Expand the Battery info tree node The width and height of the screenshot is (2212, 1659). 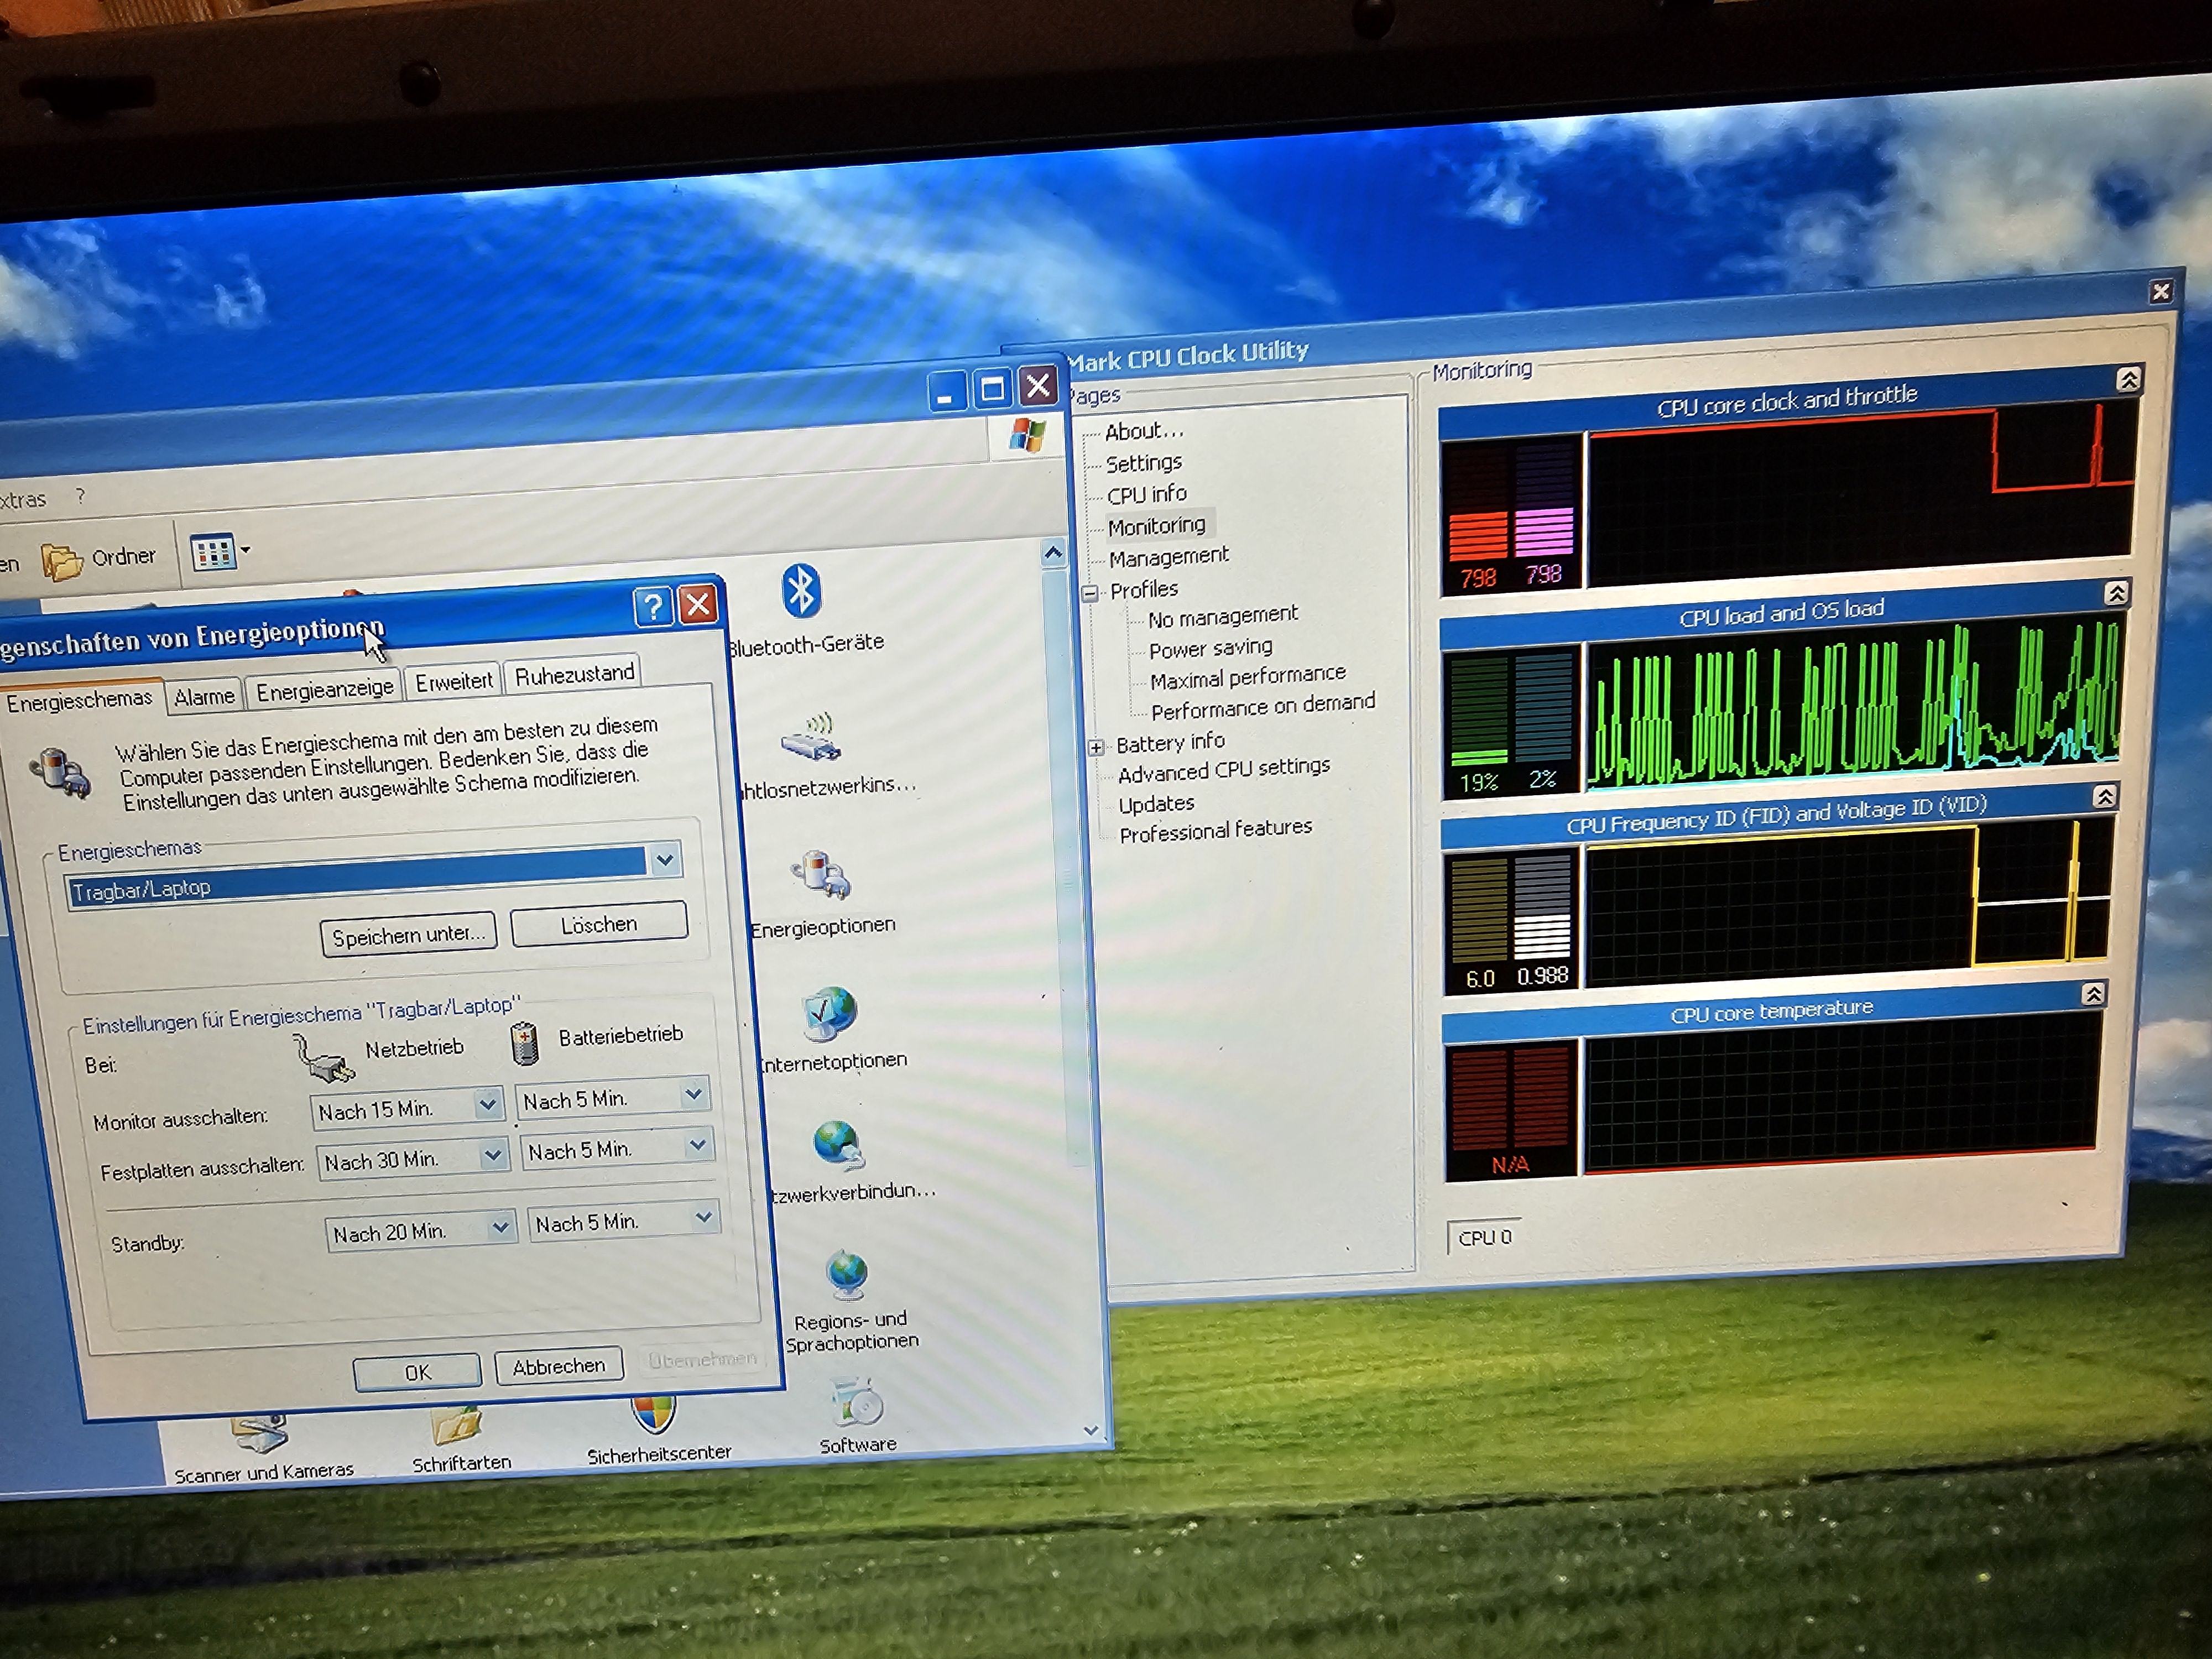(x=1096, y=747)
